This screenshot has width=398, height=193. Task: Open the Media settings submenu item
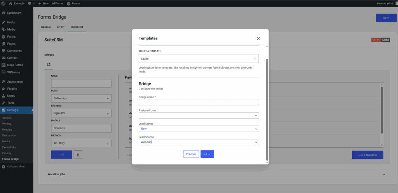click(x=6, y=141)
